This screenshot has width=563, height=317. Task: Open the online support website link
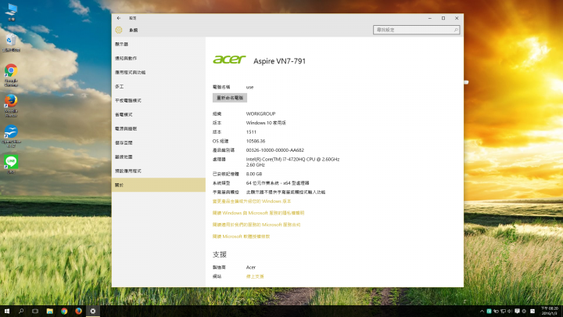coord(255,276)
